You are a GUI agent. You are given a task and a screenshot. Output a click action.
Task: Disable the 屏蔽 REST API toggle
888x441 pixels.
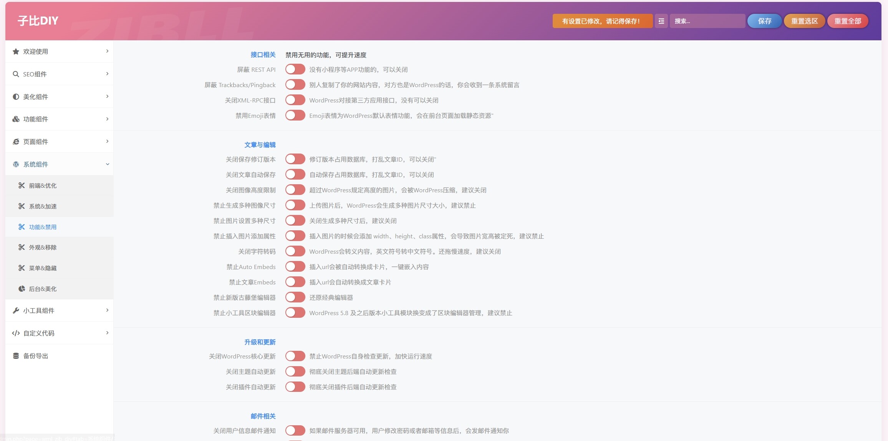[295, 69]
